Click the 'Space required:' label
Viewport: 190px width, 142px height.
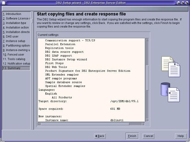(x=51, y=109)
